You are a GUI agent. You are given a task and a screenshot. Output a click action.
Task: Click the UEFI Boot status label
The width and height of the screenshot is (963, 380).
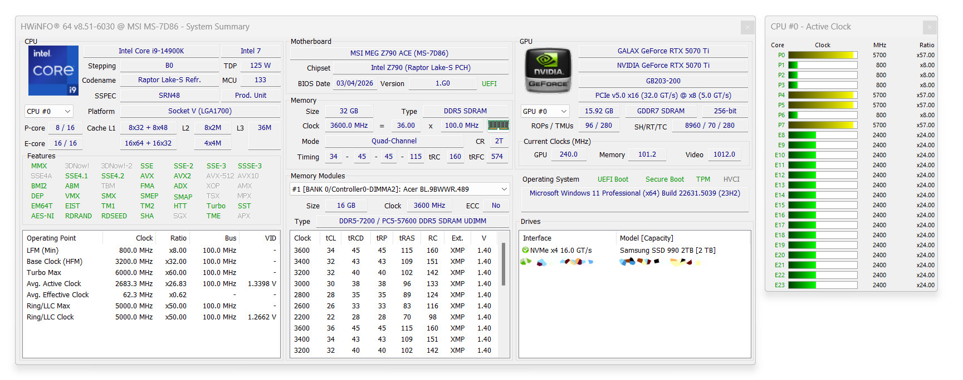click(613, 179)
